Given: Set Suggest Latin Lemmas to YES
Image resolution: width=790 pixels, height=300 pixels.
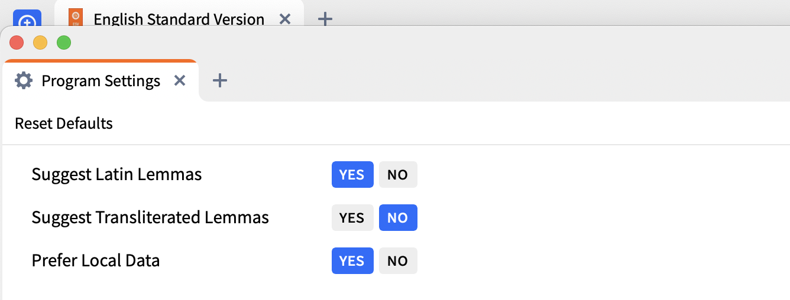Looking at the screenshot, I should pos(352,175).
